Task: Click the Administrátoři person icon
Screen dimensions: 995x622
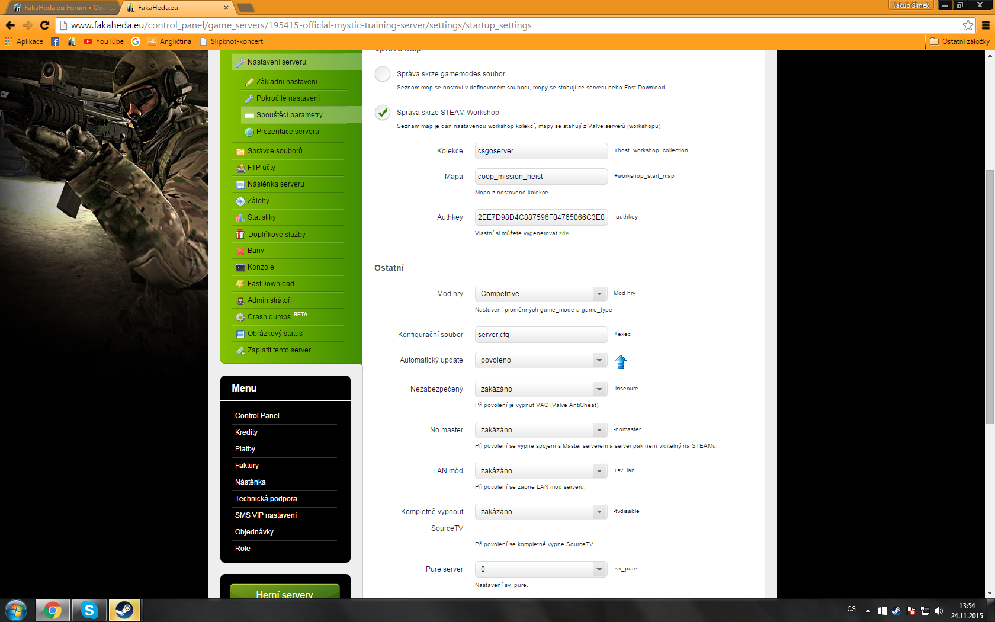Action: point(240,300)
